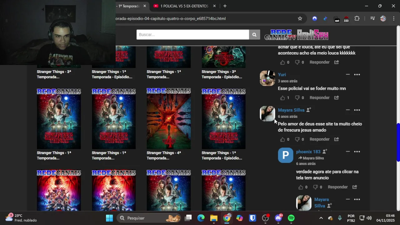The image size is (400, 225).
Task: Open the media controls icon in Chrome
Action: [372, 18]
